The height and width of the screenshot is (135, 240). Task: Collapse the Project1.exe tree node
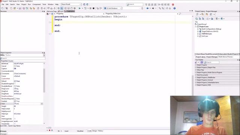(x=196, y=27)
